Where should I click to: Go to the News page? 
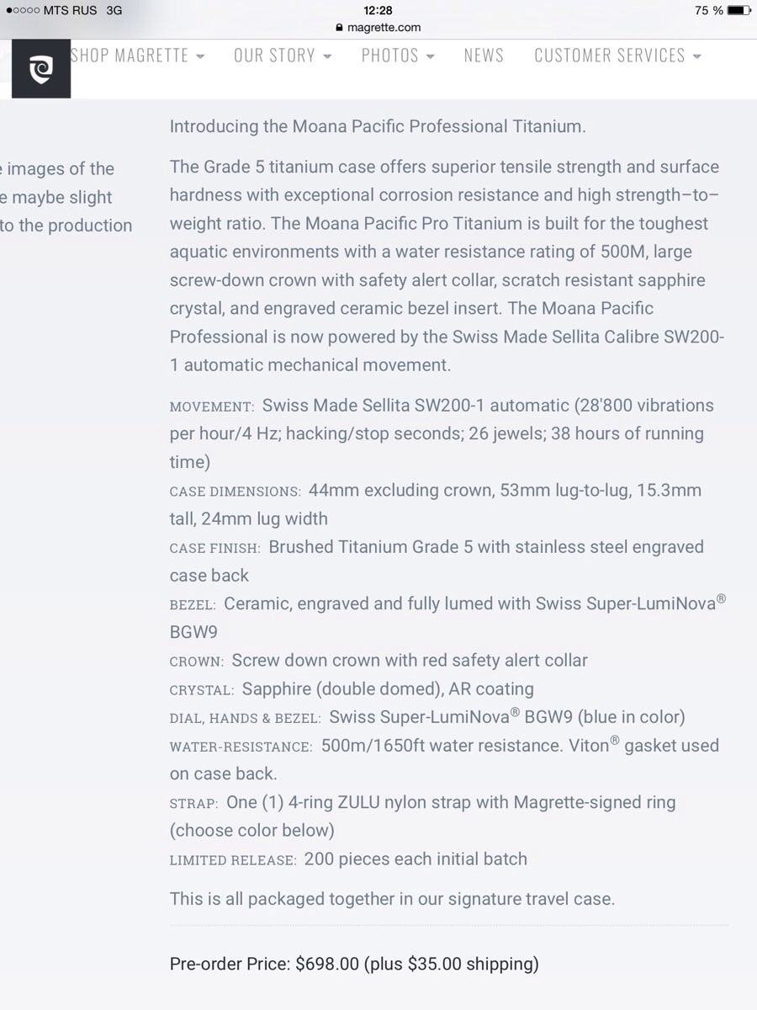(484, 56)
